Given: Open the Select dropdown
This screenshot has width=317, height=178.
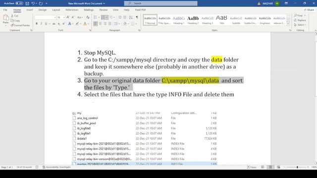Looking at the screenshot, I should 300,25.
